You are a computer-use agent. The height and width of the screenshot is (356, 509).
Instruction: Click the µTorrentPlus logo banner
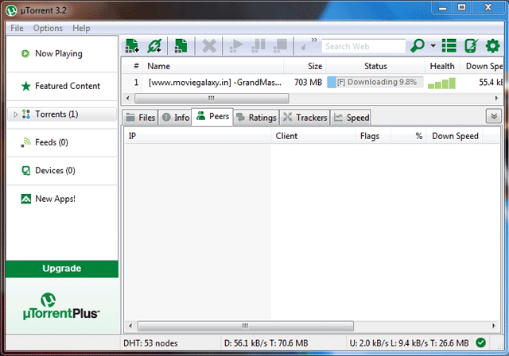[x=62, y=306]
